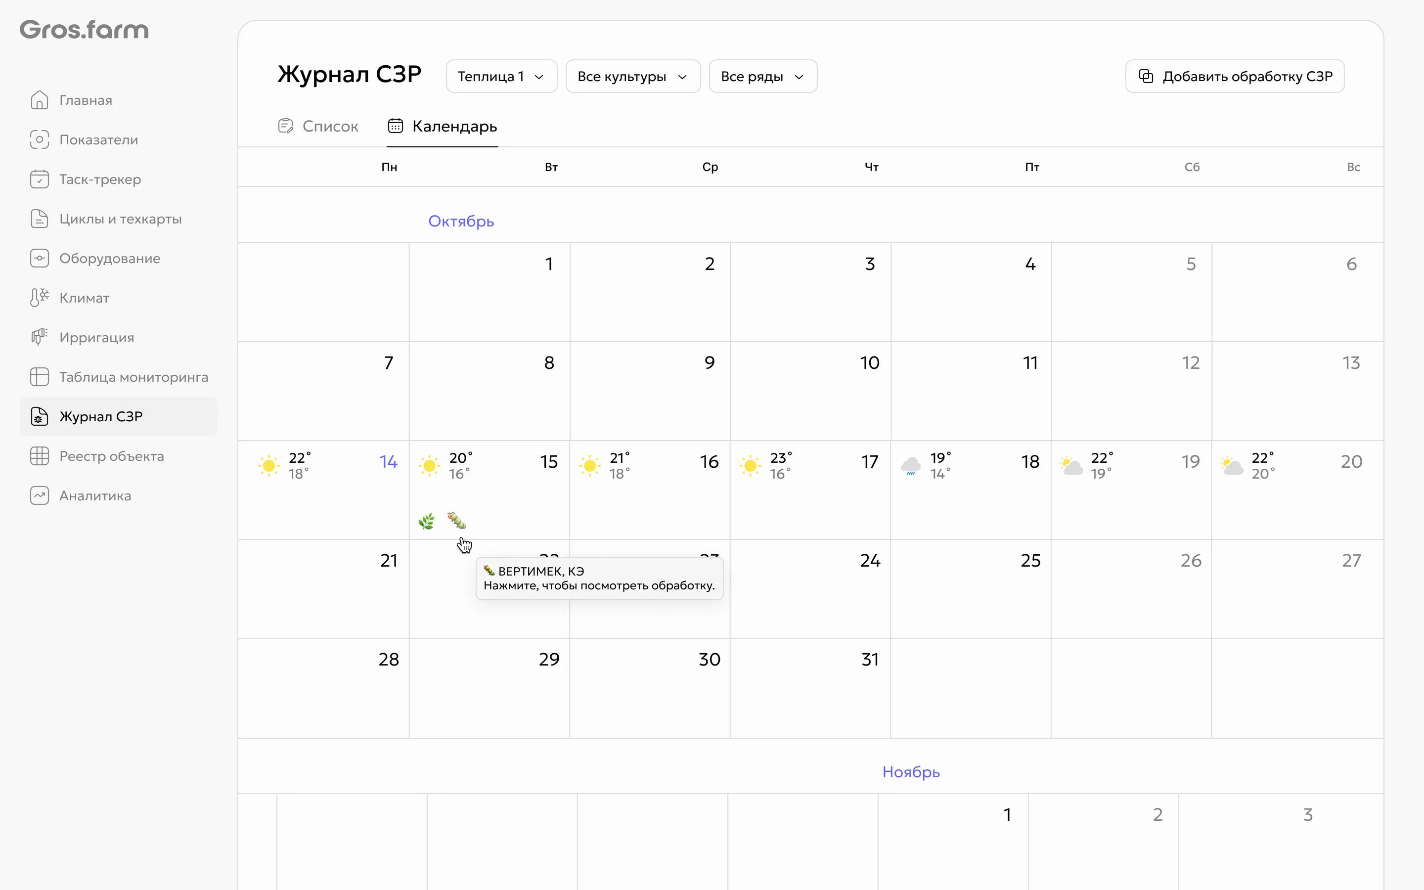The image size is (1424, 890).
Task: Switch to the Календарь tab
Action: 443,126
